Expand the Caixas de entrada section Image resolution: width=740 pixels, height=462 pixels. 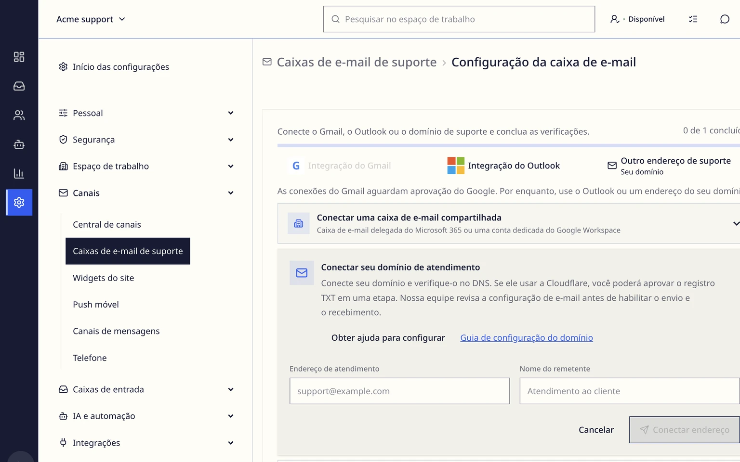pos(146,389)
